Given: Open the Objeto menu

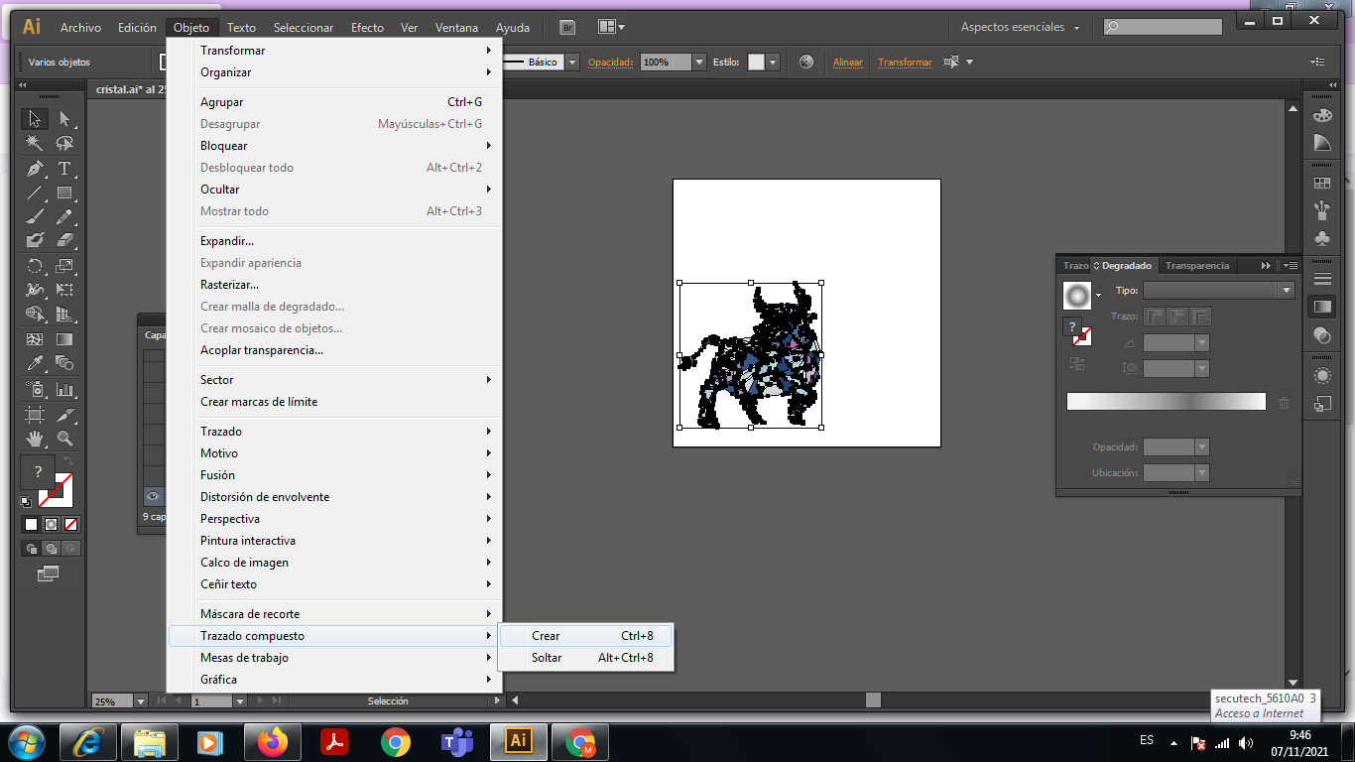Looking at the screenshot, I should 191,28.
